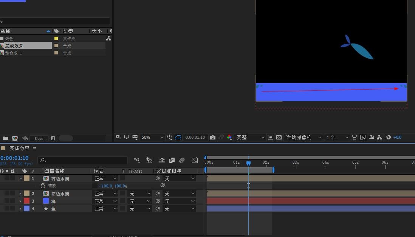Click the Primary Viewer monitor icon
415x237 pixels.
(127, 137)
